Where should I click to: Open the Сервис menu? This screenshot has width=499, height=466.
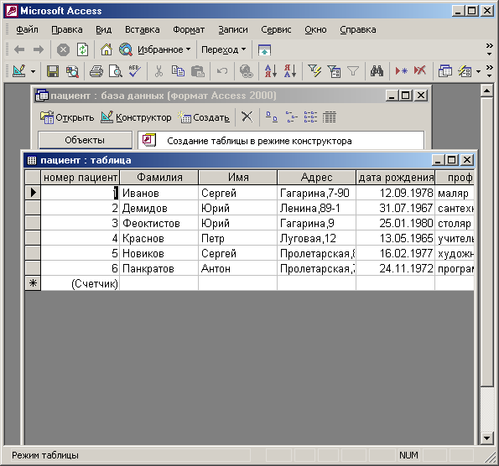pos(276,29)
